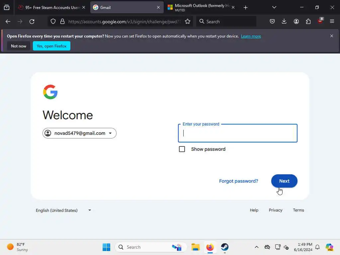Open the Help link
The height and width of the screenshot is (255, 340).
coord(254,210)
